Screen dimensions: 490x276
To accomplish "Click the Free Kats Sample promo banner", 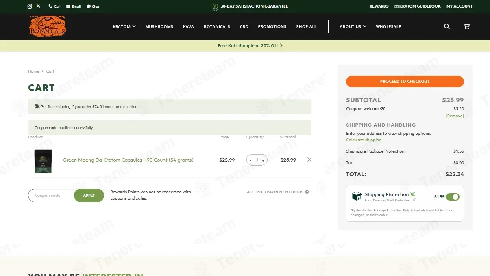I will [x=250, y=45].
